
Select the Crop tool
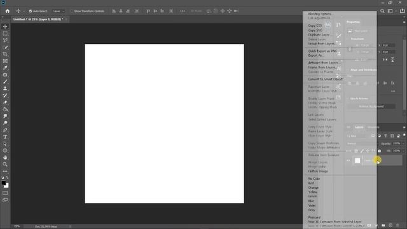5,54
